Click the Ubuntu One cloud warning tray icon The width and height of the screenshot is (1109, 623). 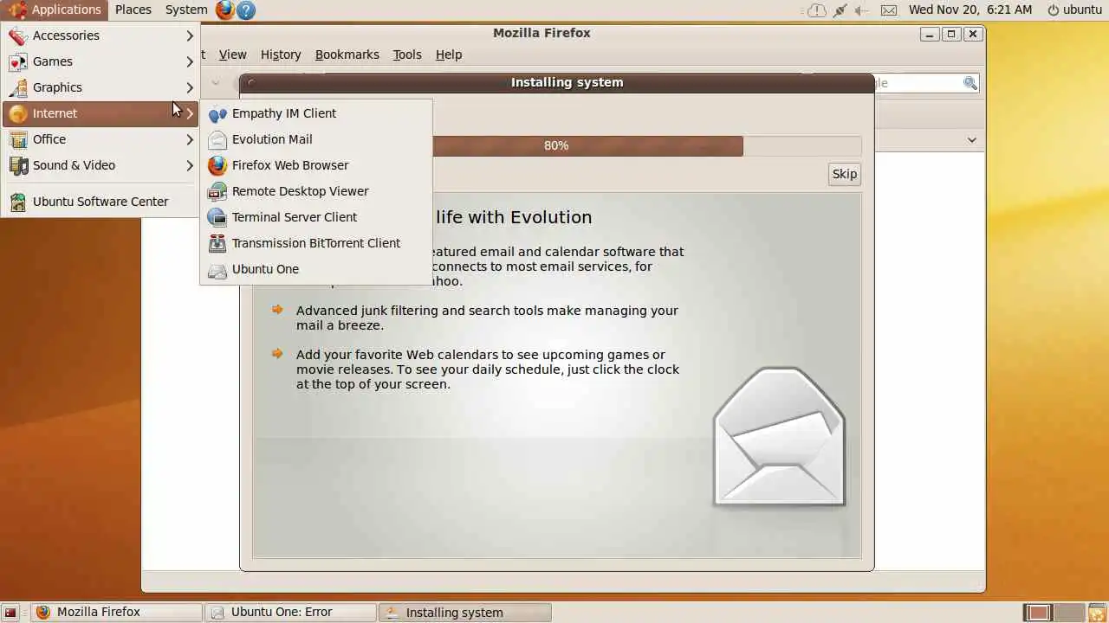816,10
